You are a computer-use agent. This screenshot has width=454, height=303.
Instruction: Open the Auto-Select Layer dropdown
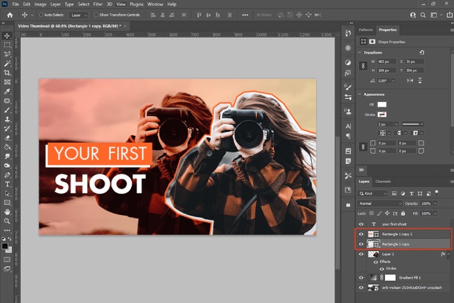pos(78,15)
